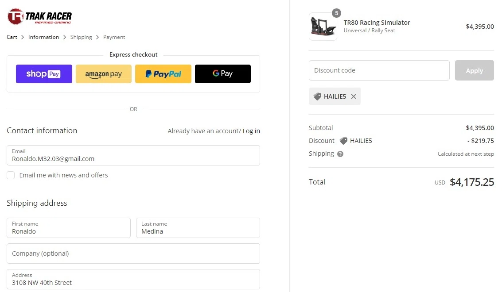
Task: Click the Subtotal label
Action: point(321,128)
